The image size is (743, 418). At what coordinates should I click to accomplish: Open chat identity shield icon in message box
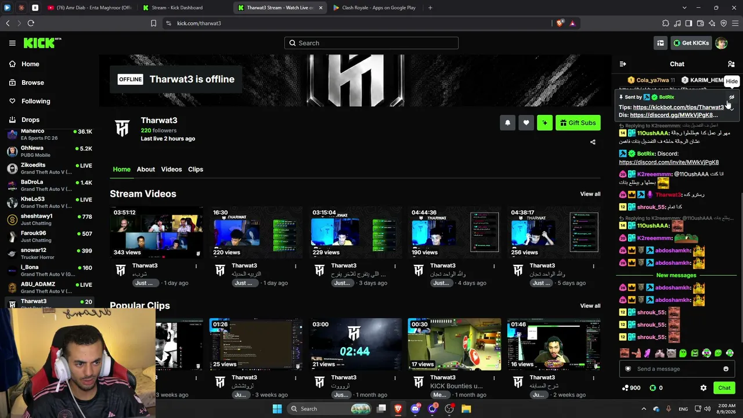coord(627,369)
